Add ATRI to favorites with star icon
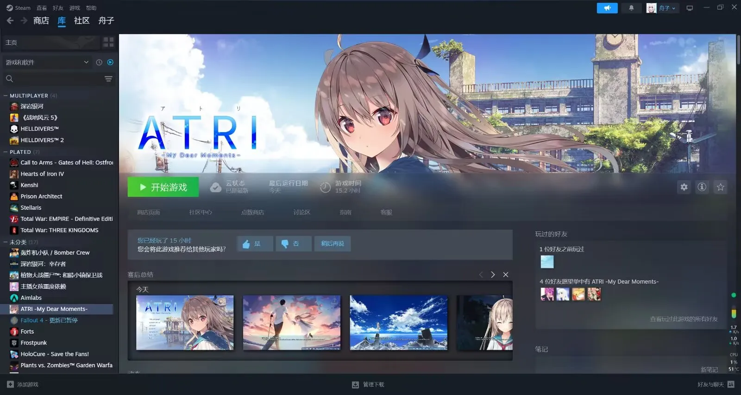The height and width of the screenshot is (395, 741). (x=720, y=187)
